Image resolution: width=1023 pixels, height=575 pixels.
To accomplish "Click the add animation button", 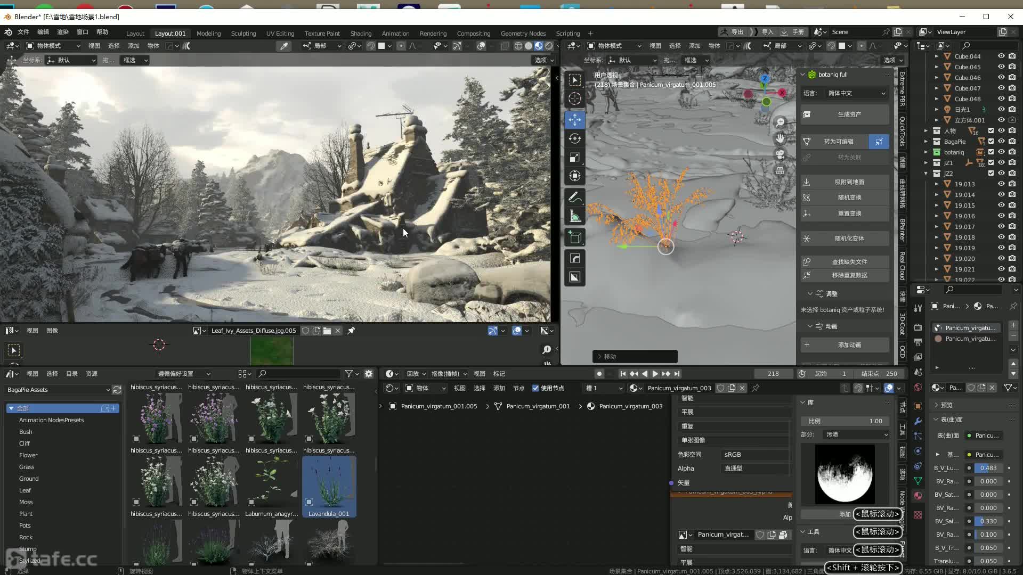I will click(845, 345).
